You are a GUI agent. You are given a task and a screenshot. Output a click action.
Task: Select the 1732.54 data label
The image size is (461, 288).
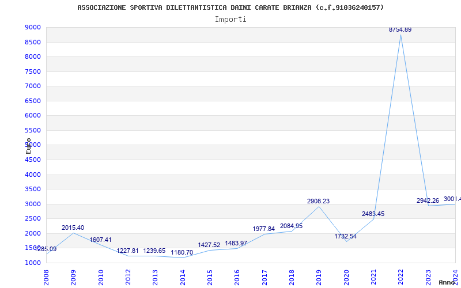[x=345, y=236]
